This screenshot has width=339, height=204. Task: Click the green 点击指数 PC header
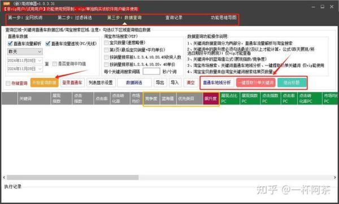tap(271, 98)
